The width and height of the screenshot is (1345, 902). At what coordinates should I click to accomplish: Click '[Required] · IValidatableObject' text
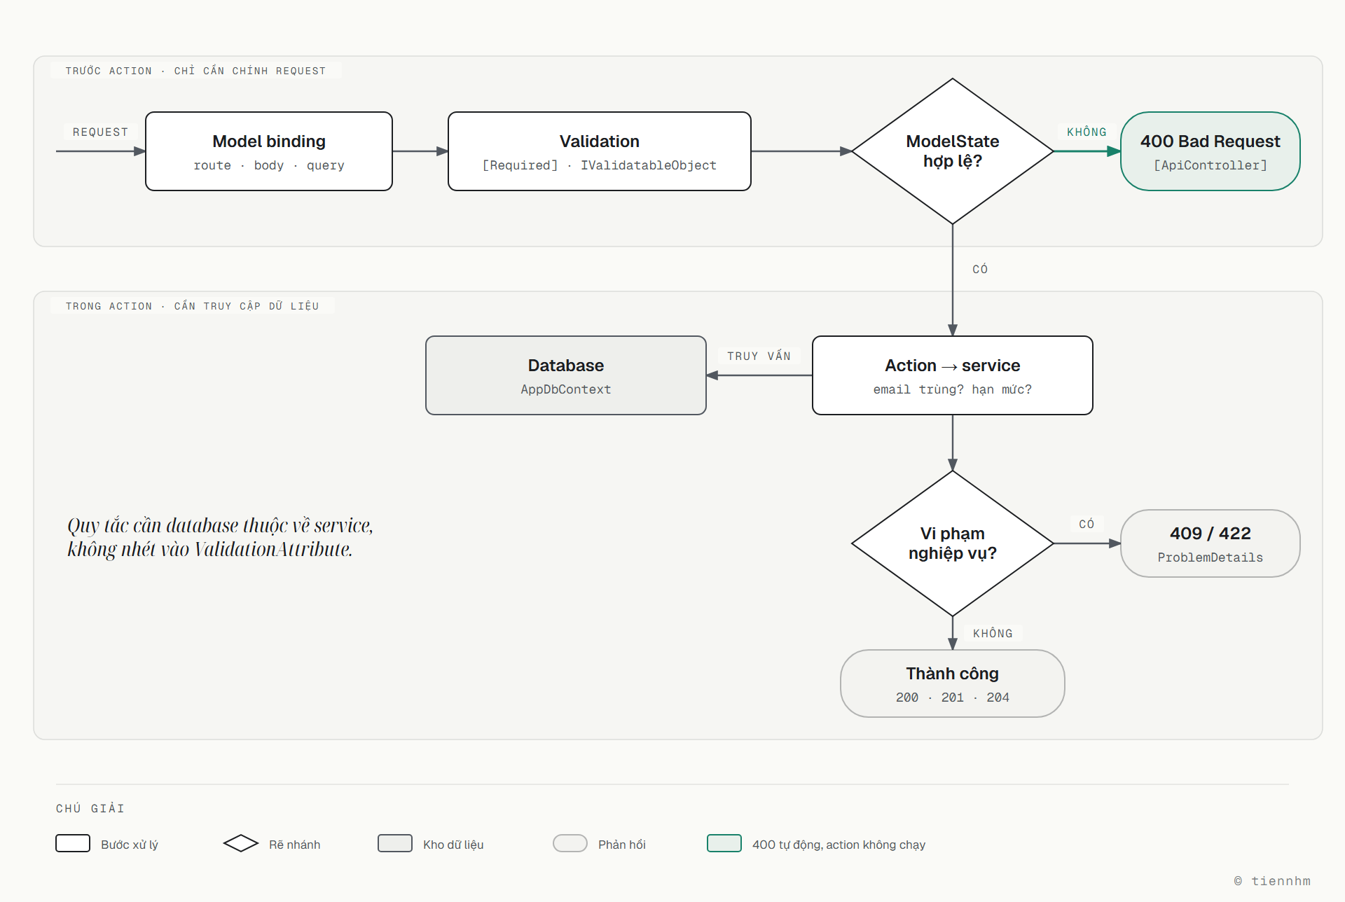coord(600,165)
